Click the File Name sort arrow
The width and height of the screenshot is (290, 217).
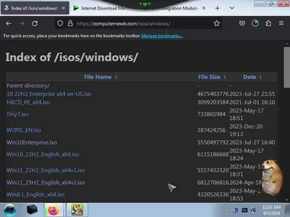coord(116,77)
